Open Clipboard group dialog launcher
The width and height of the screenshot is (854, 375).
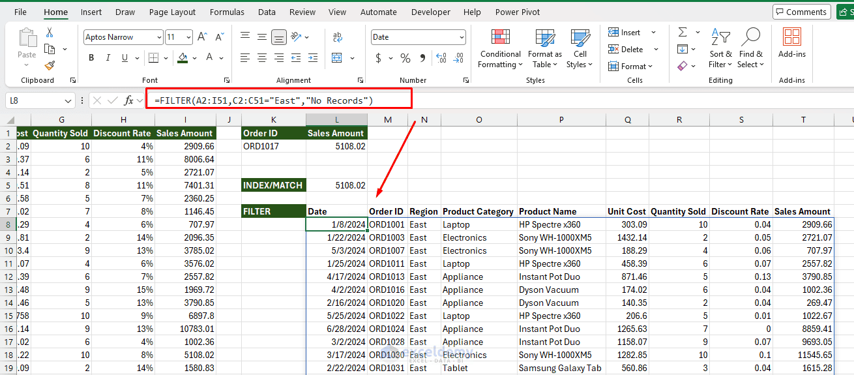coord(73,80)
